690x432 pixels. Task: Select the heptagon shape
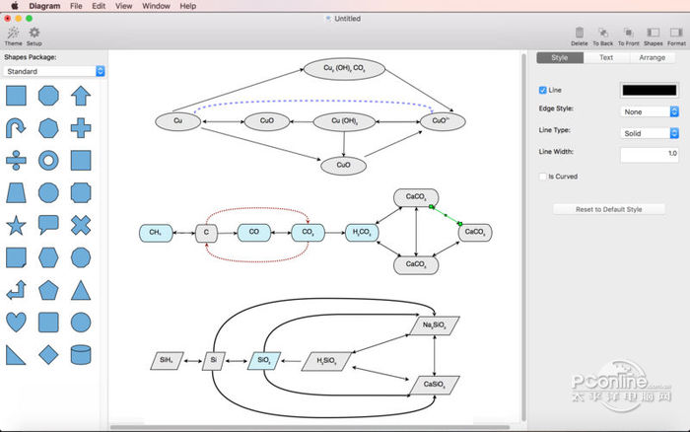[48, 128]
